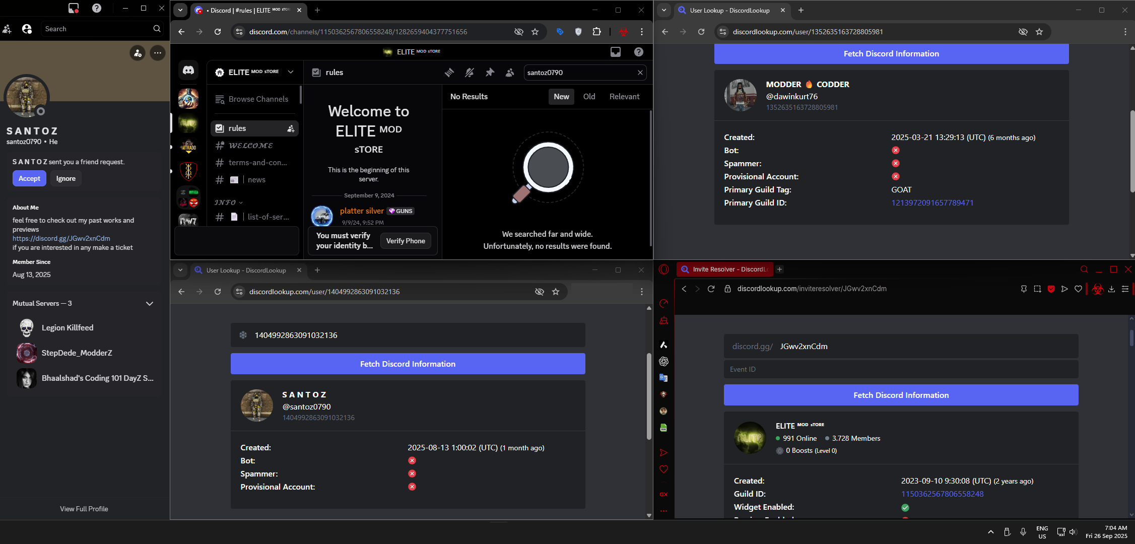Open the pending friend request icon on SANTOZ's banner
Screen dimensions: 1135x544
138,53
